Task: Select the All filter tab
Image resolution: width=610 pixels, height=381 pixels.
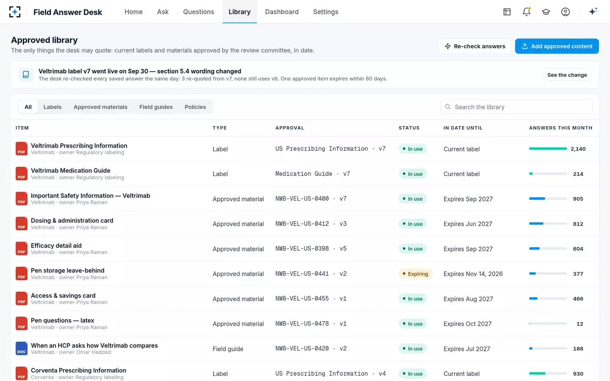Action: [28, 107]
